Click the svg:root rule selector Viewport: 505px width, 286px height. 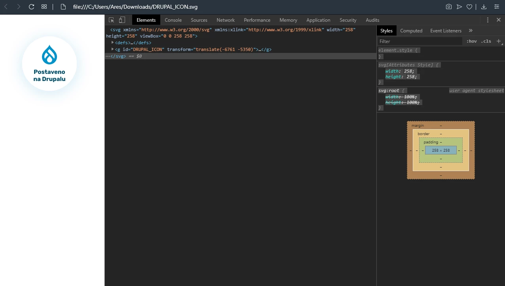(389, 90)
